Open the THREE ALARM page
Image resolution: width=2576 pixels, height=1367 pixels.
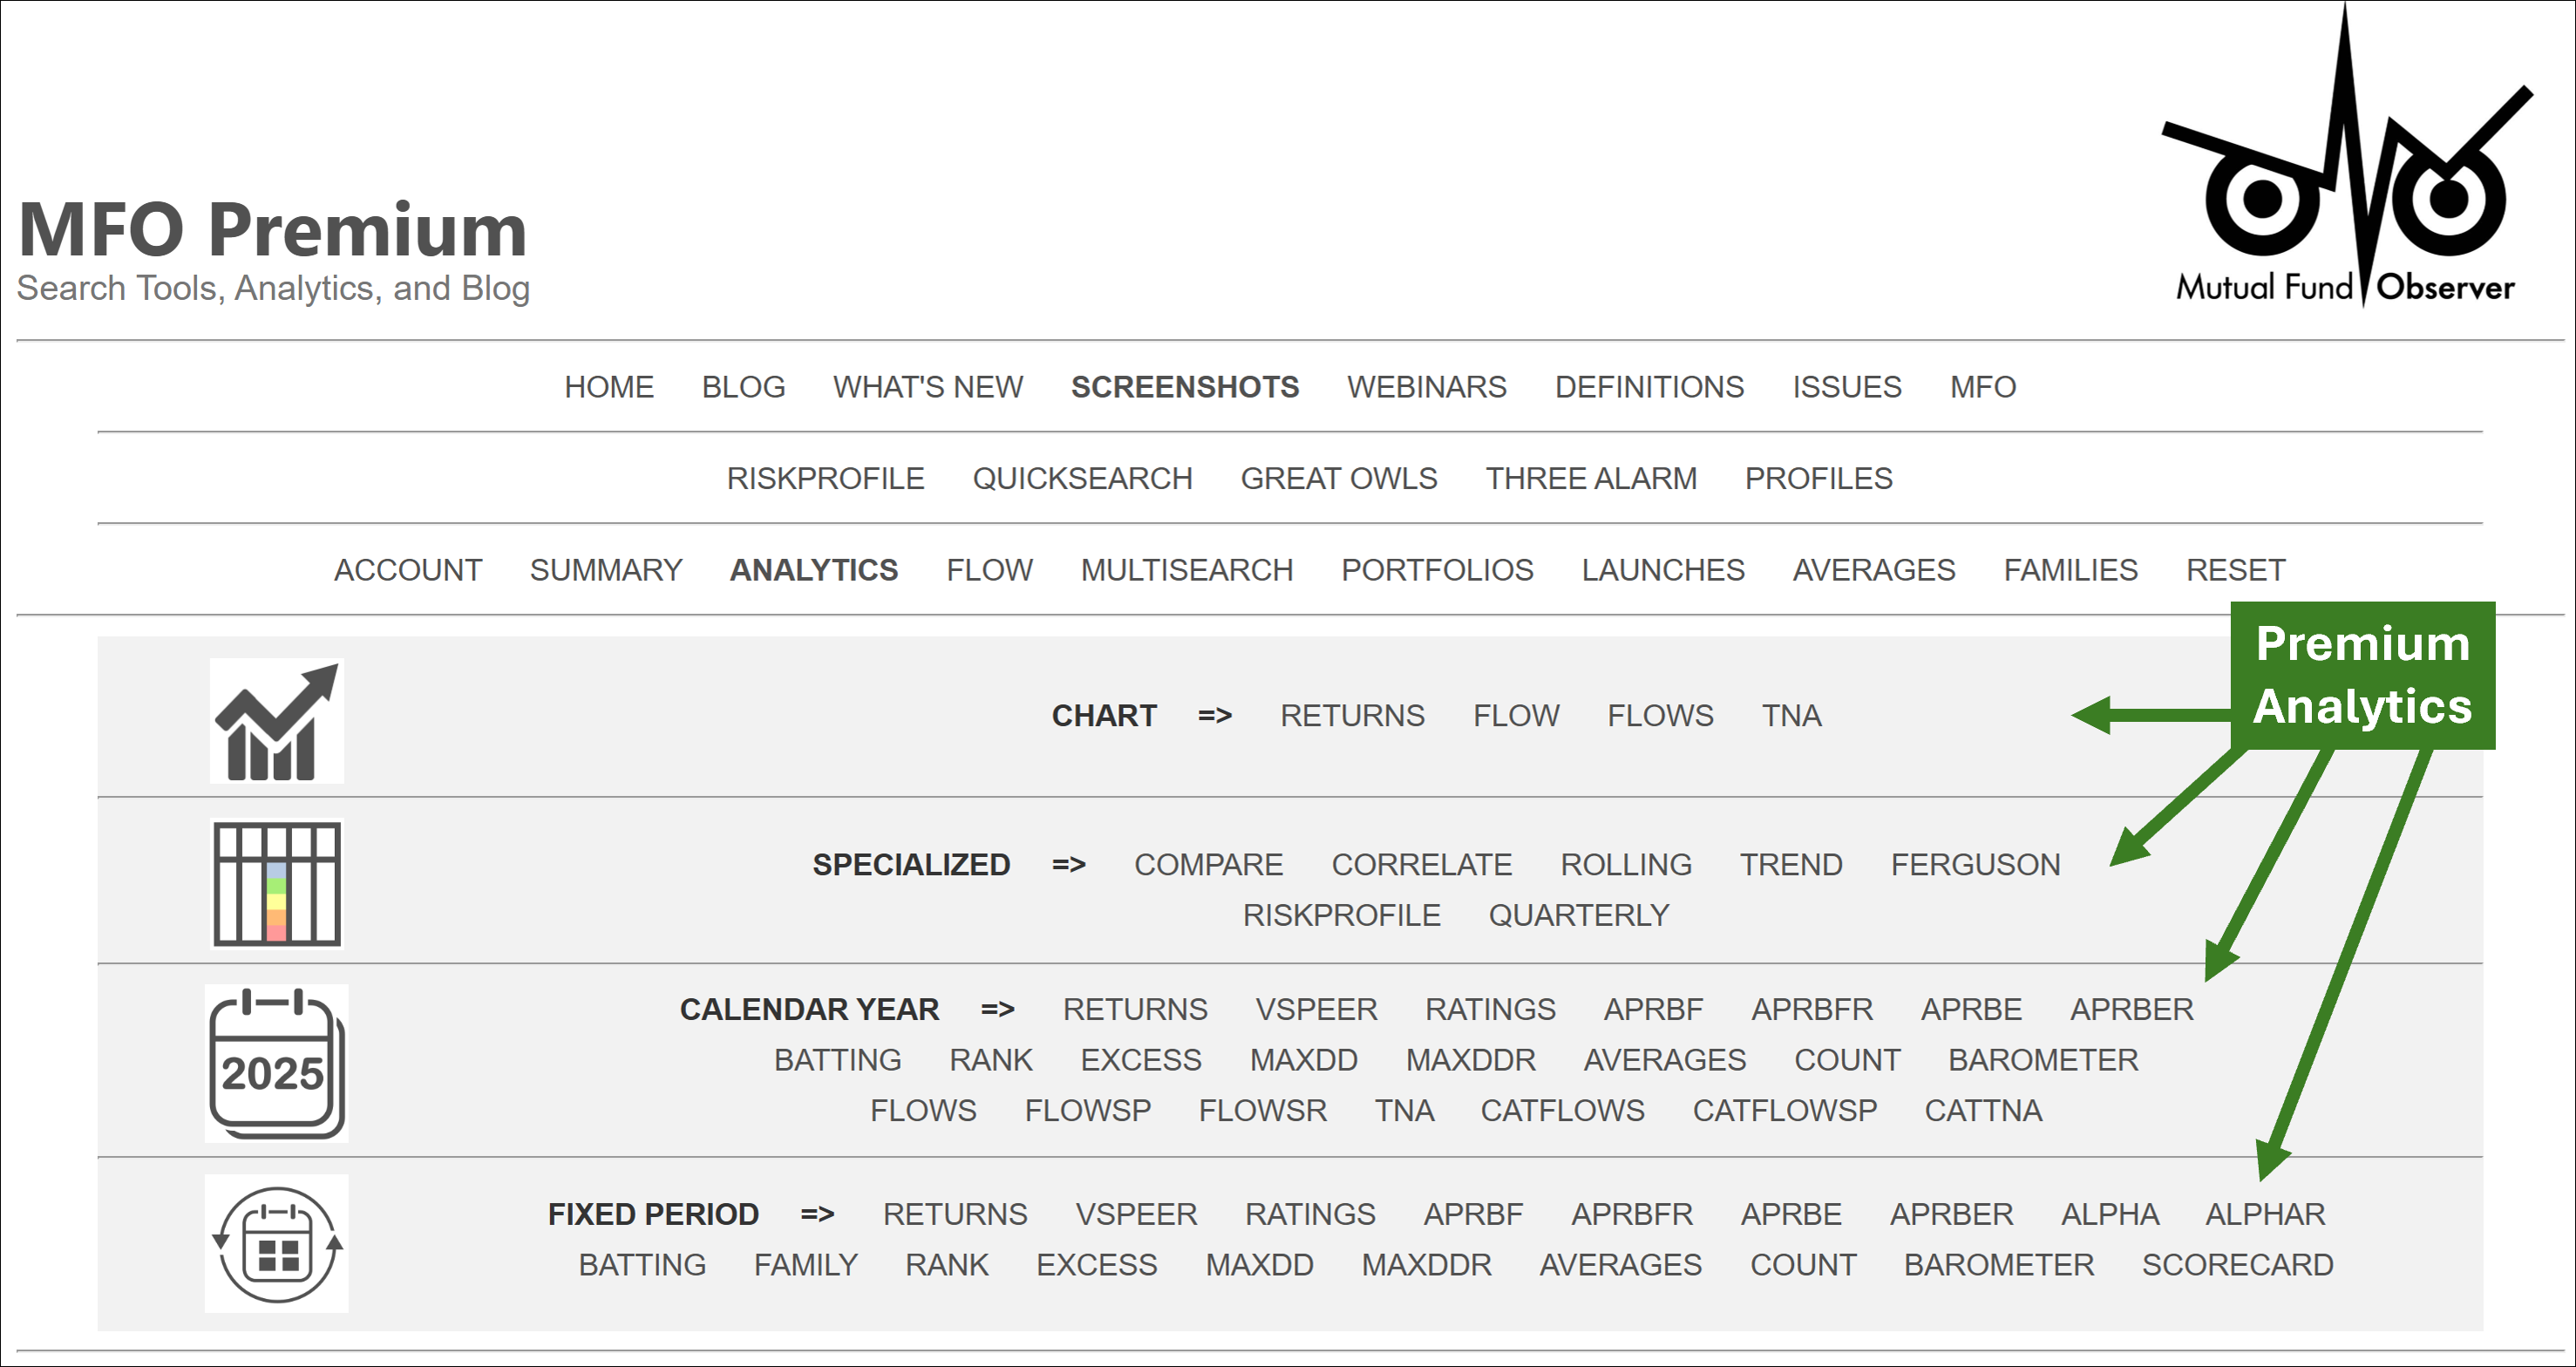(1591, 478)
